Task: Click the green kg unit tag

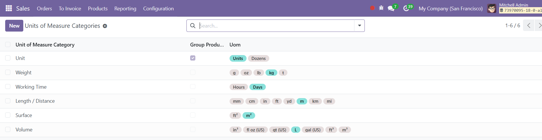Action: [x=271, y=73]
